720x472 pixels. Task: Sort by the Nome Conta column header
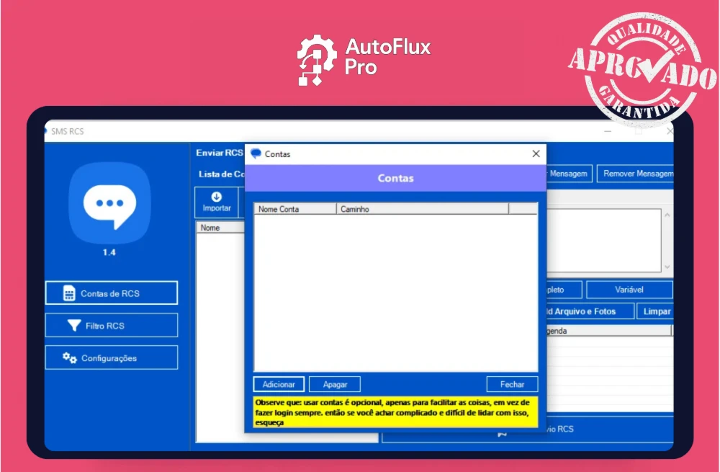pyautogui.click(x=295, y=209)
